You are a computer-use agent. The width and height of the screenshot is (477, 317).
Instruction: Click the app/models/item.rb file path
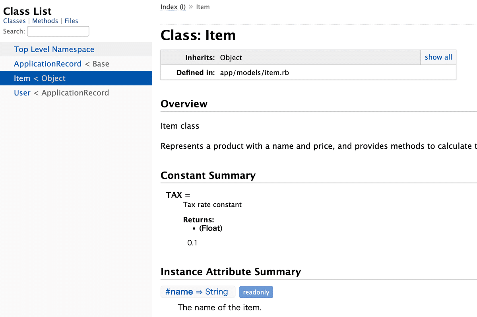click(254, 73)
